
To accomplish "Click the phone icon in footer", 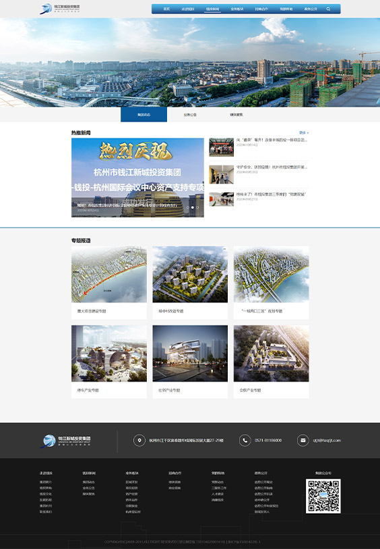I will tap(245, 440).
